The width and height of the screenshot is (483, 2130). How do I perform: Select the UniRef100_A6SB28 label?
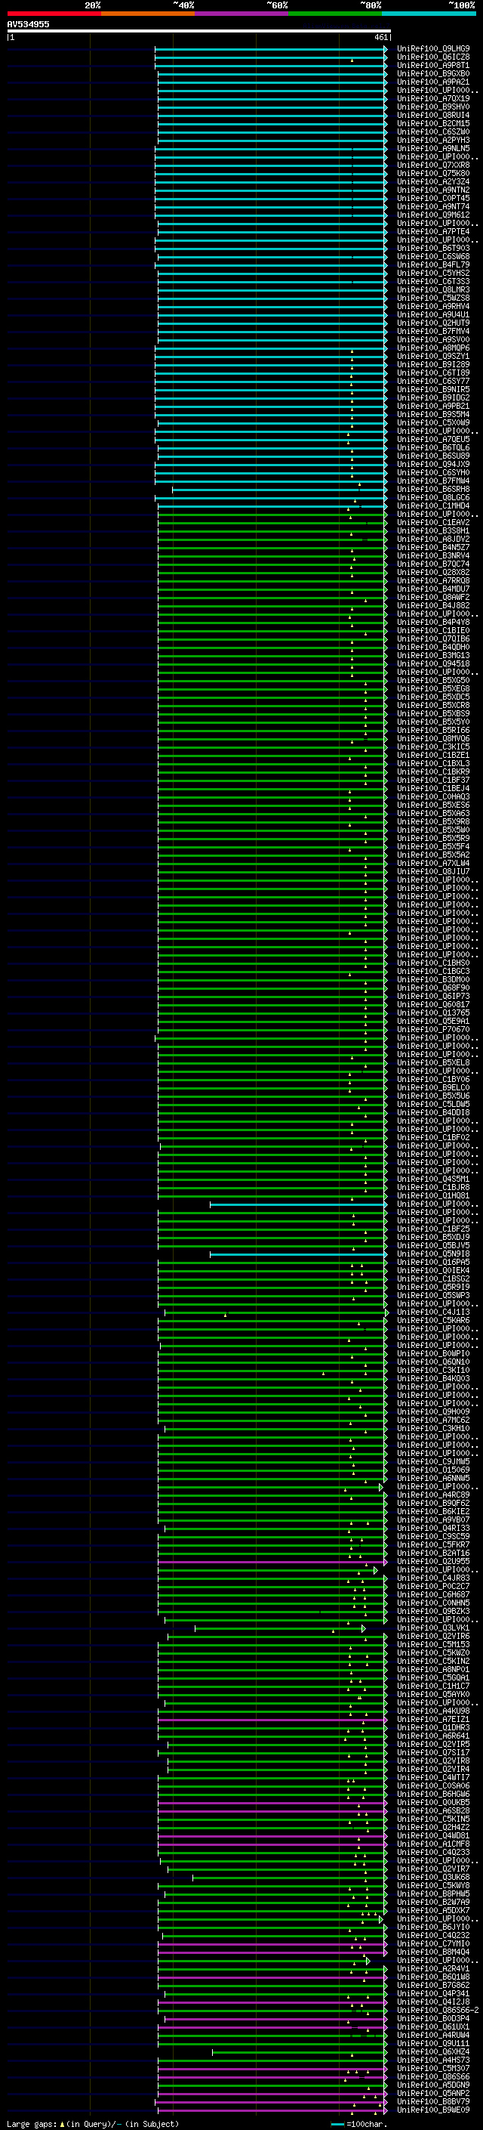(x=433, y=1810)
